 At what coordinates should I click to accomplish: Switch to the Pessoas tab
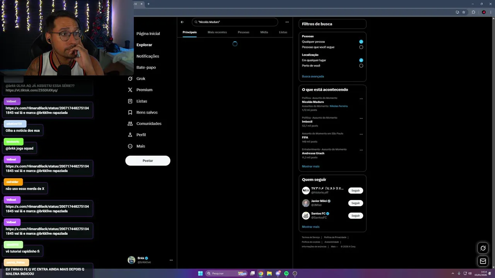[x=244, y=32]
